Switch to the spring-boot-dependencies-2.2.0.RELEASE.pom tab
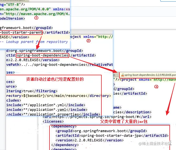The image size is (176, 150). tap(148, 75)
